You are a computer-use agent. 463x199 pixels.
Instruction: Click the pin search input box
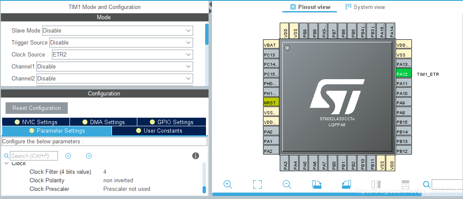click(447, 184)
